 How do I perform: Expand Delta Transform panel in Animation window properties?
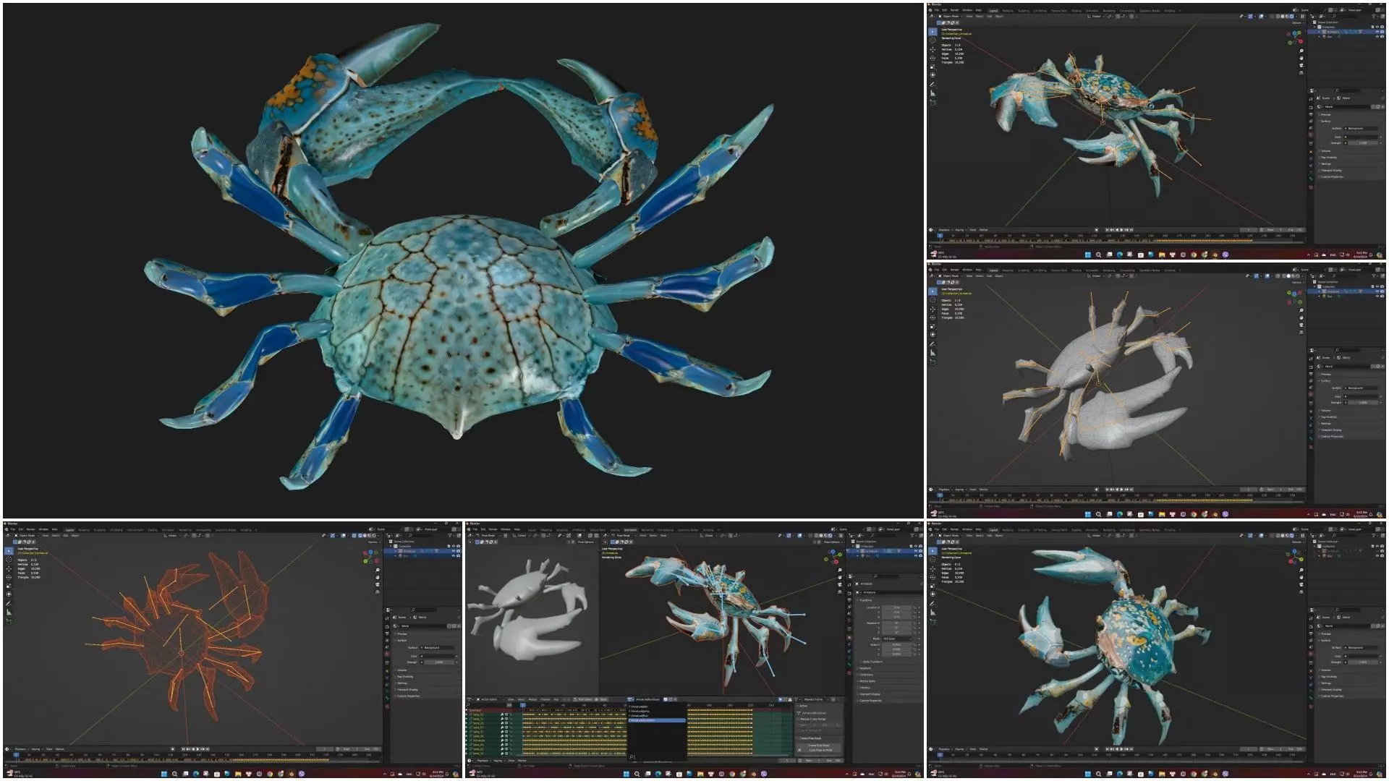click(x=872, y=662)
